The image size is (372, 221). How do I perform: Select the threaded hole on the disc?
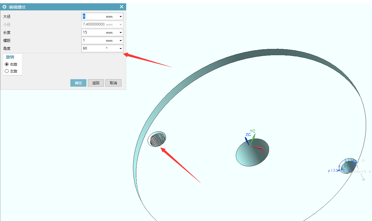[157, 139]
